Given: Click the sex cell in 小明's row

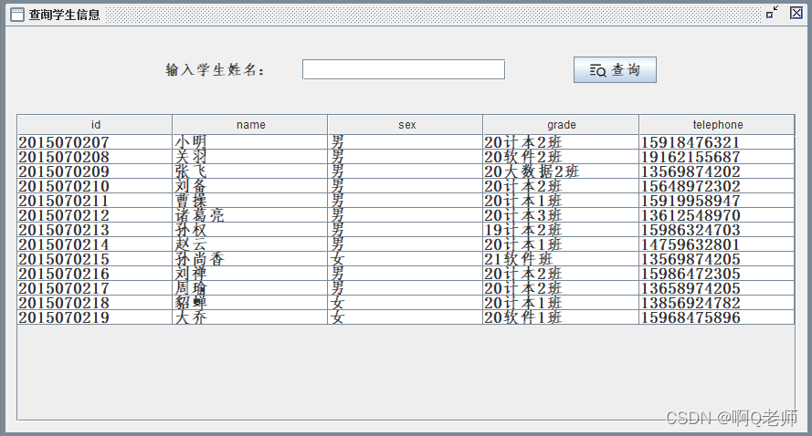Looking at the screenshot, I should coord(406,142).
